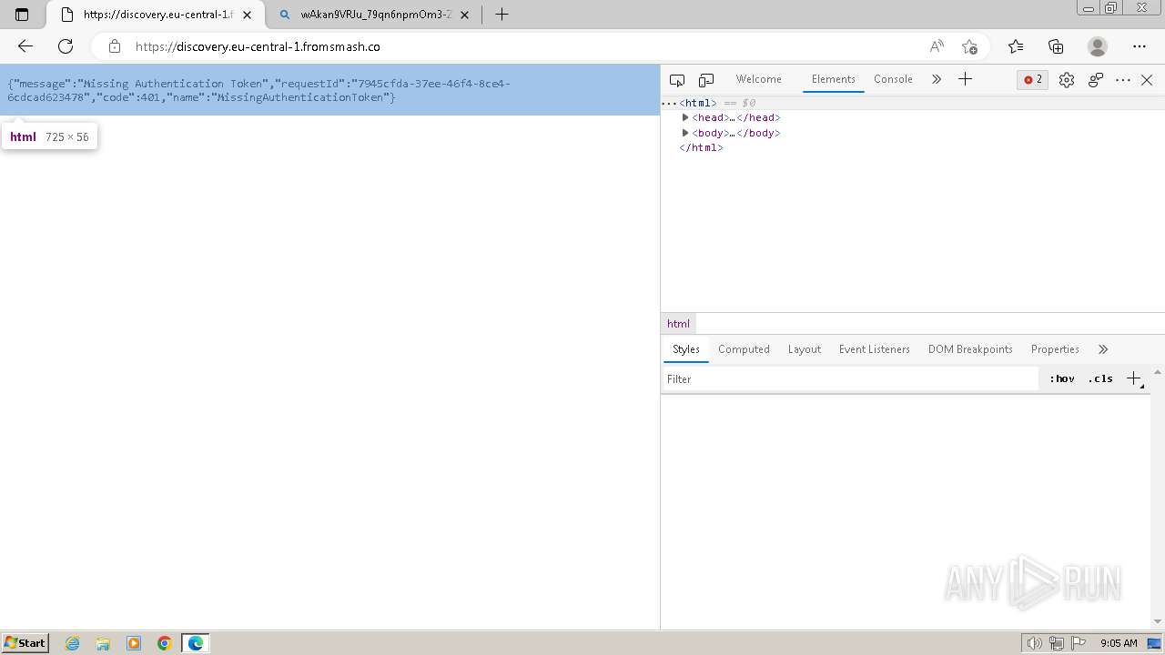1165x655 pixels.
Task: Open the Computed pane tab
Action: click(x=744, y=349)
